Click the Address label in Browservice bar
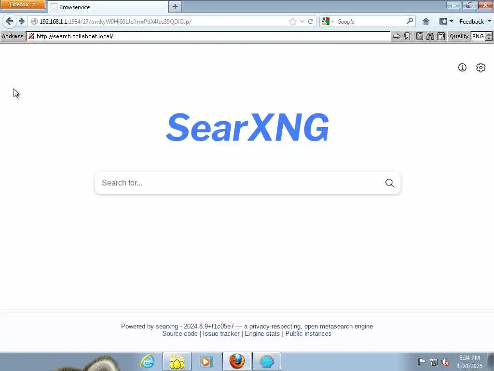Viewport: 494px width, 371px height. click(x=13, y=36)
